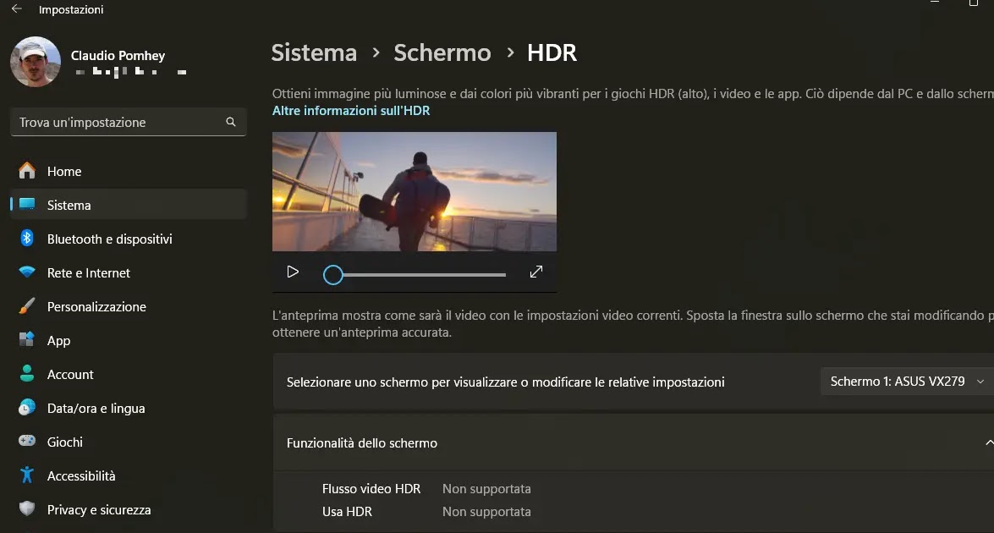
Task: Open Account settings
Action: click(70, 375)
